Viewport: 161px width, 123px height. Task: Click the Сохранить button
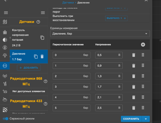coord(131,119)
